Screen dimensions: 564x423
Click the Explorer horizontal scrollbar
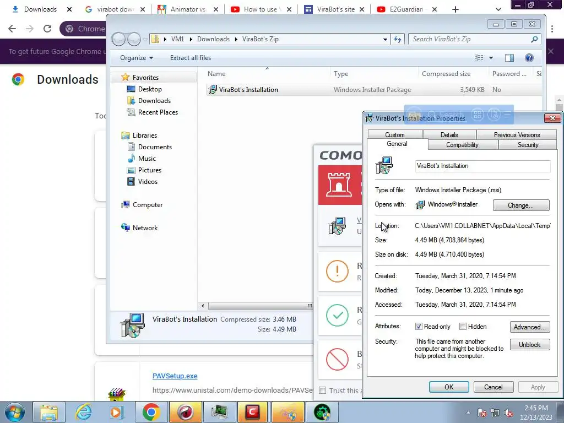coord(261,306)
